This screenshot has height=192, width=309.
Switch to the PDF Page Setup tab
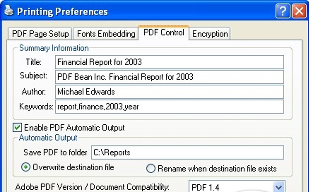[x=40, y=34]
